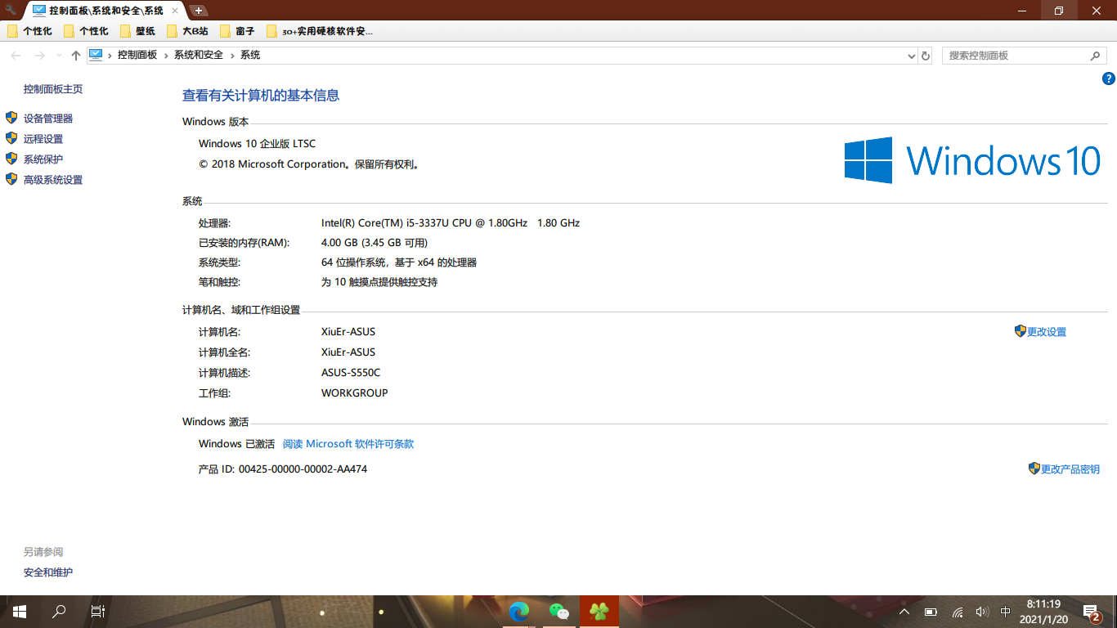Click the 更改设置 link
The width and height of the screenshot is (1117, 628).
click(x=1047, y=332)
